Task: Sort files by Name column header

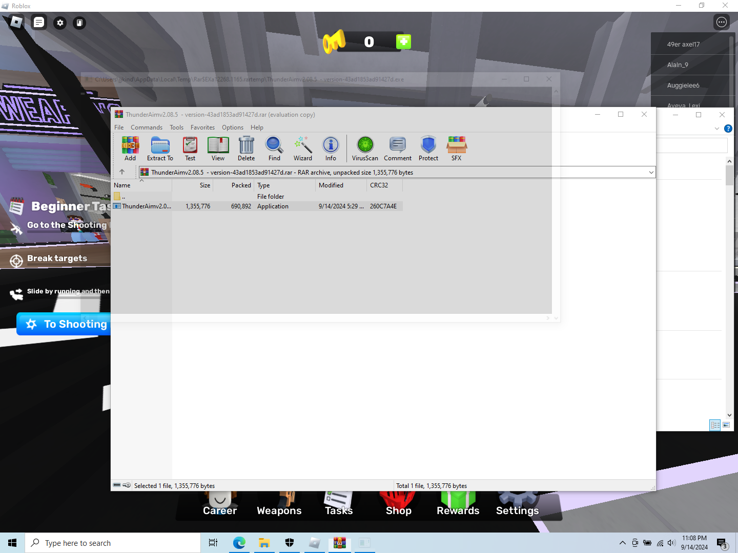Action: coord(141,185)
